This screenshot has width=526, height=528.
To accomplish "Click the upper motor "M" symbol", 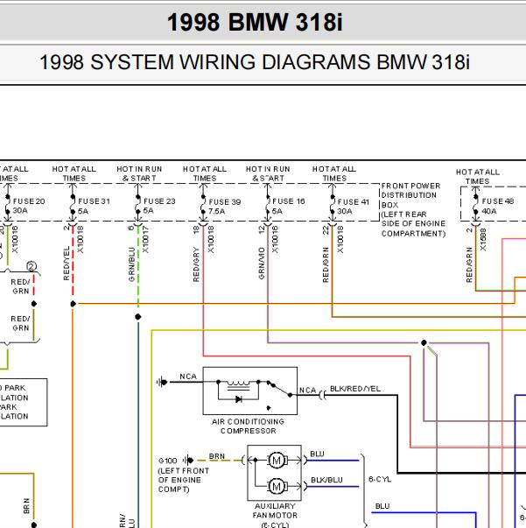I will point(277,460).
